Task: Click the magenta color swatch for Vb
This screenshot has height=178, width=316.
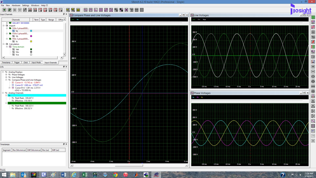Action: [31, 36]
